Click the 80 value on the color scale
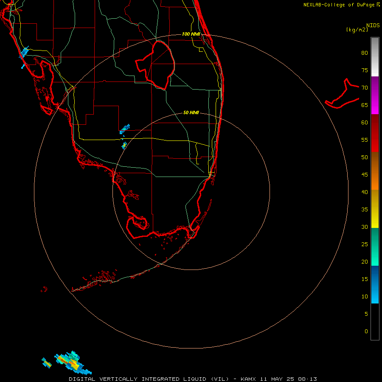382x382 pixels. 365,53
